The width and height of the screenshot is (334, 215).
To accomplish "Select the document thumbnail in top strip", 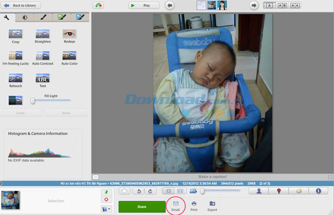I will point(201,5).
